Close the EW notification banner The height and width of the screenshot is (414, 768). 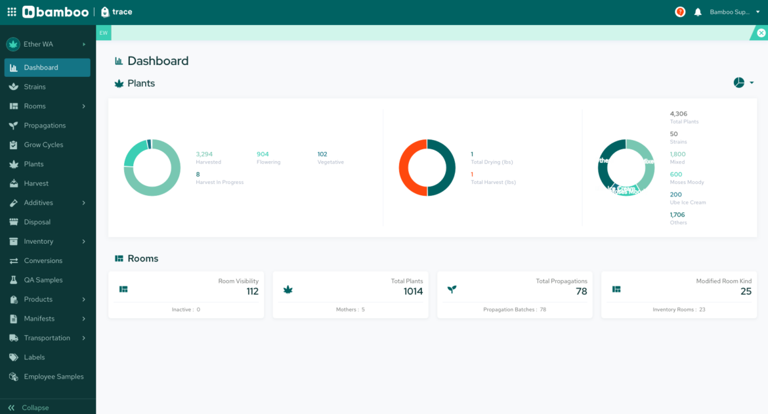pyautogui.click(x=761, y=33)
